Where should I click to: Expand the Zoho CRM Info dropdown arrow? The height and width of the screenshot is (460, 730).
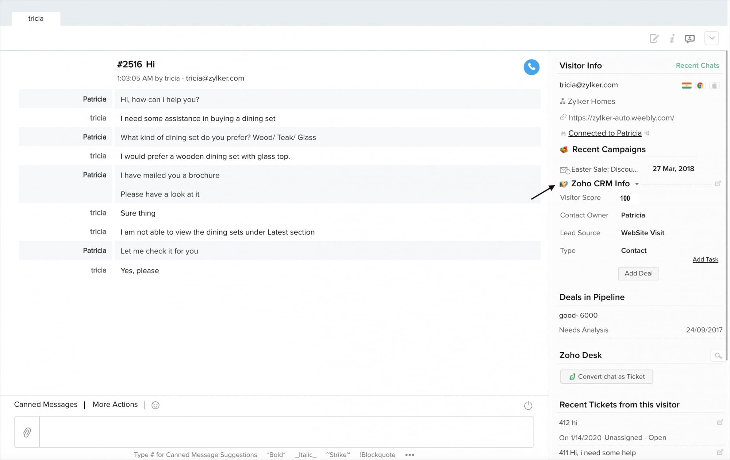pyautogui.click(x=637, y=184)
